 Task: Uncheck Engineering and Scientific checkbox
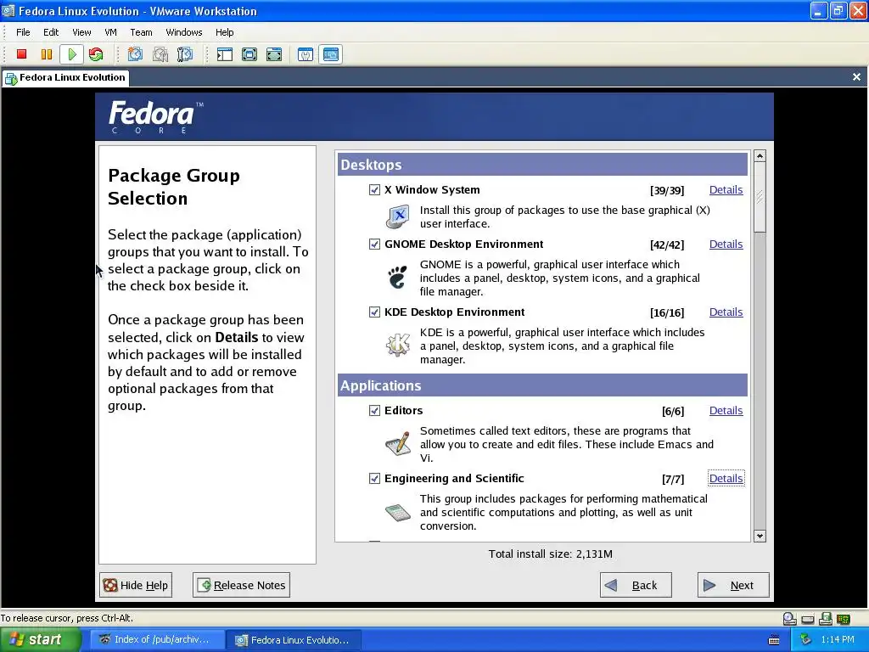374,479
